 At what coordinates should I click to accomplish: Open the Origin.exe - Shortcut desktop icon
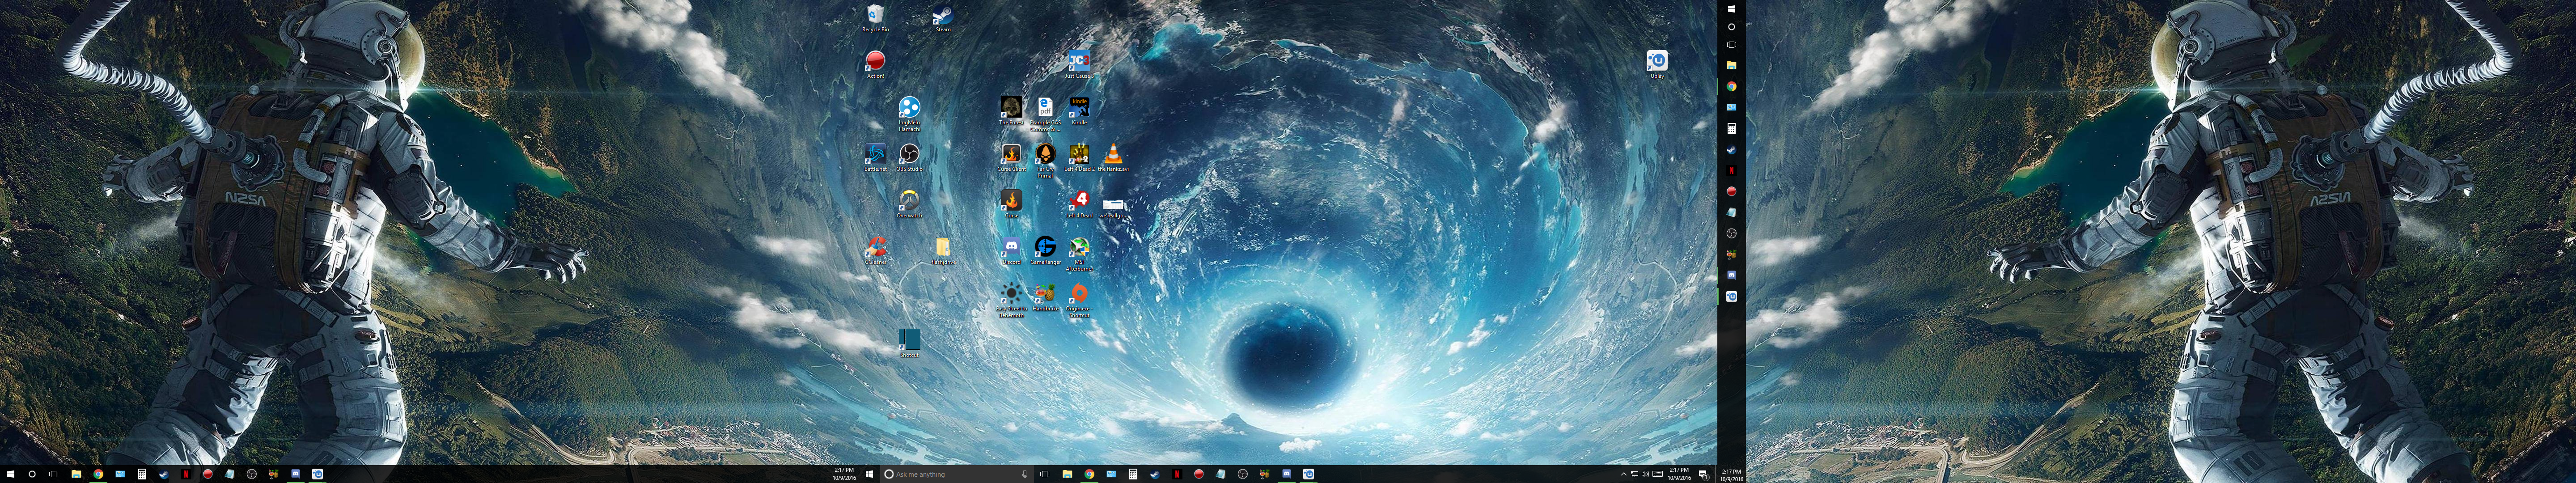1079,300
